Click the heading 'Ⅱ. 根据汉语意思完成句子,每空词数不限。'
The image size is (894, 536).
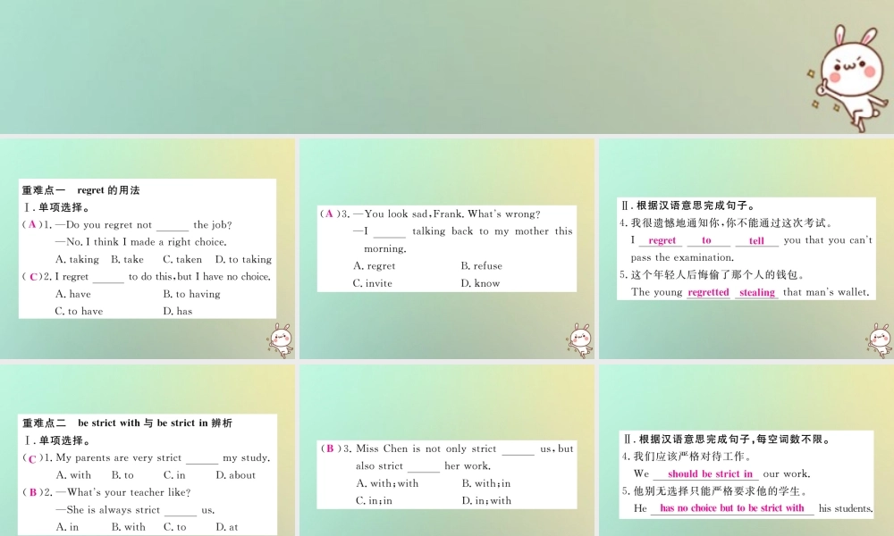pos(728,440)
